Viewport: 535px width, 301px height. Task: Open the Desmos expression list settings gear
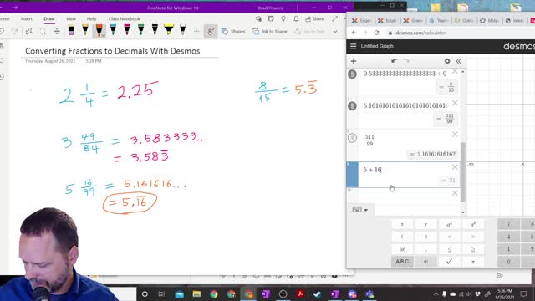pyautogui.click(x=447, y=61)
